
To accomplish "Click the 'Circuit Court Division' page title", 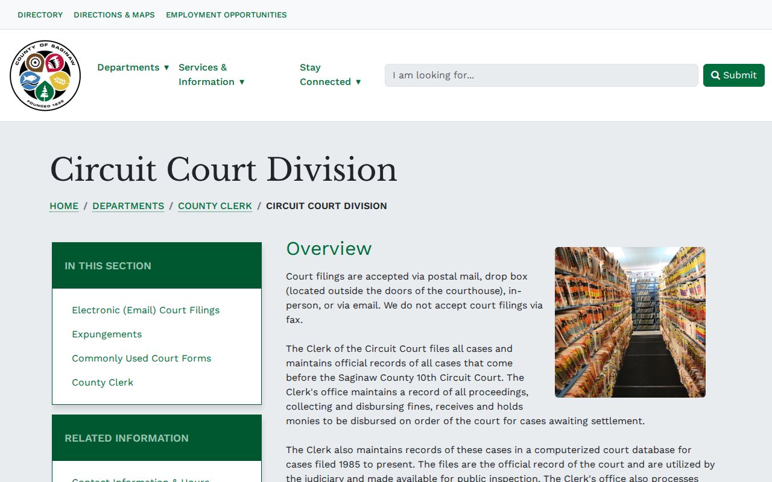I will (223, 169).
